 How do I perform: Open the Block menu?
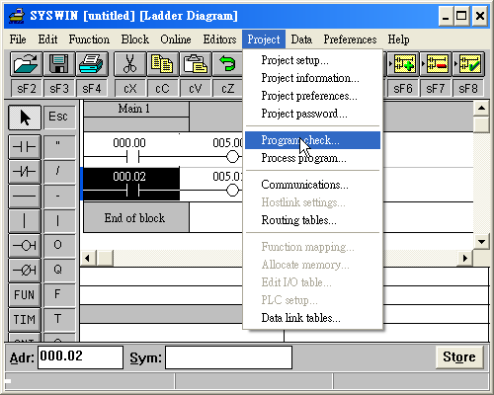coord(135,39)
